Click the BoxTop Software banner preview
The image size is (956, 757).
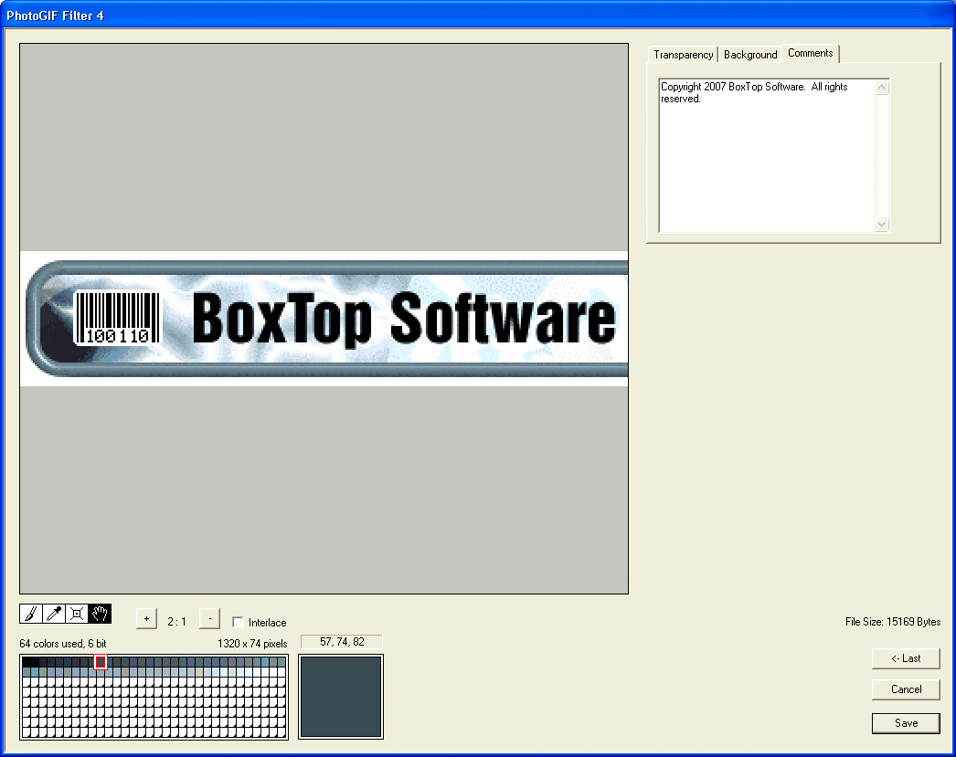coord(324,319)
